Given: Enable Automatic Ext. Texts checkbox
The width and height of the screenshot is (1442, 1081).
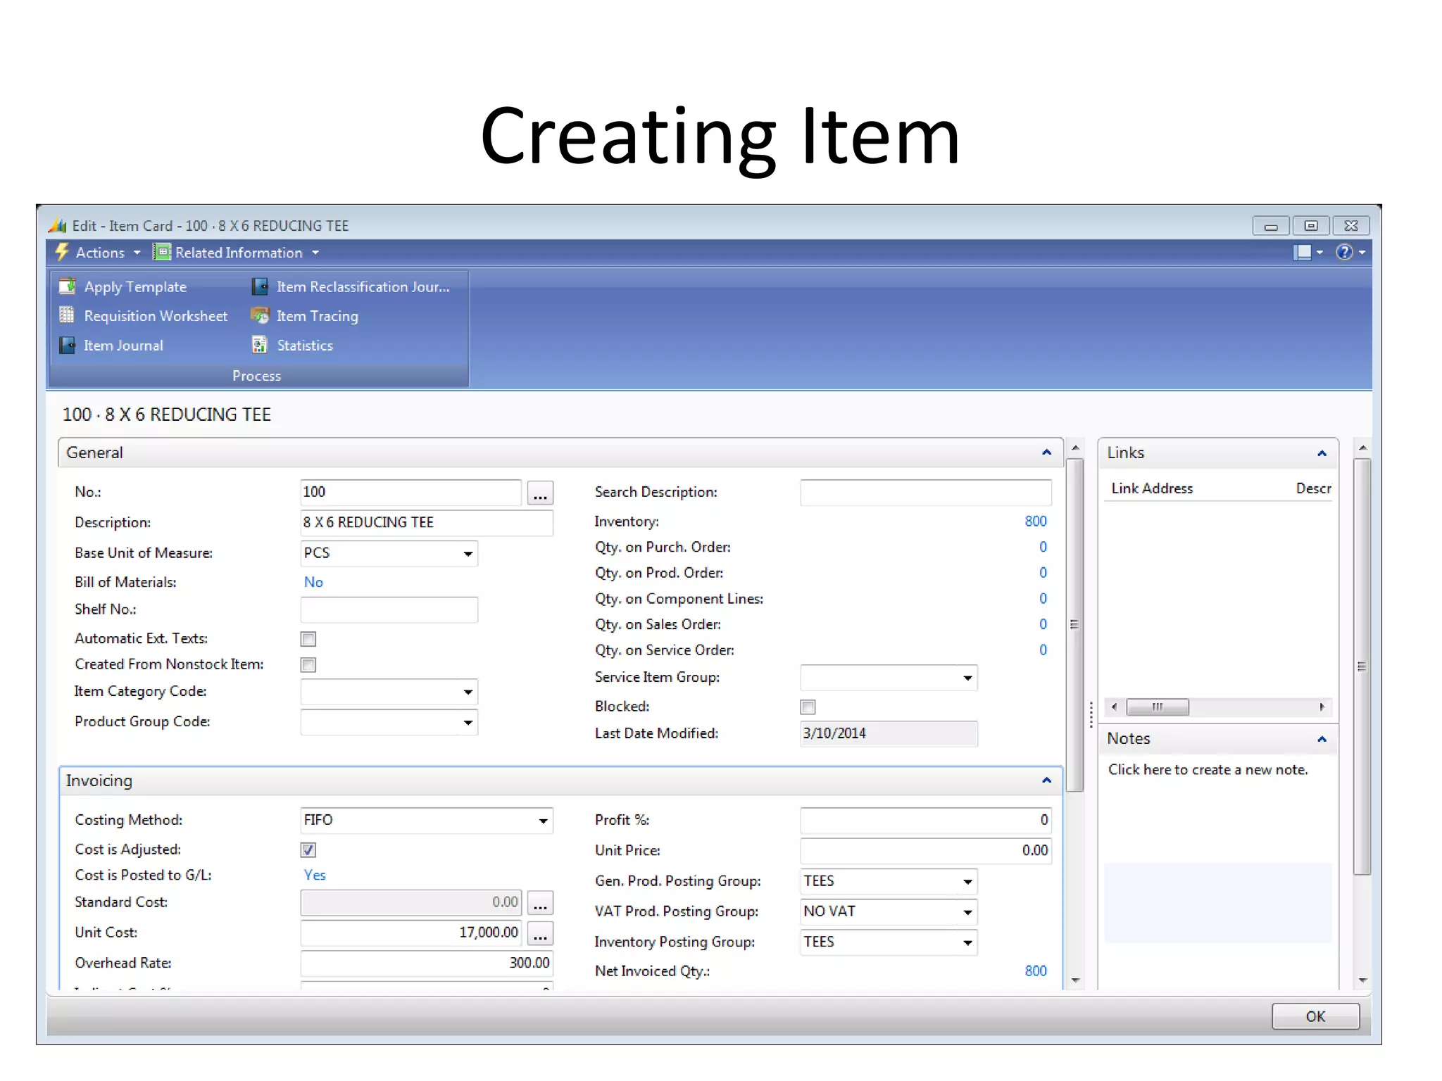Looking at the screenshot, I should 308,639.
